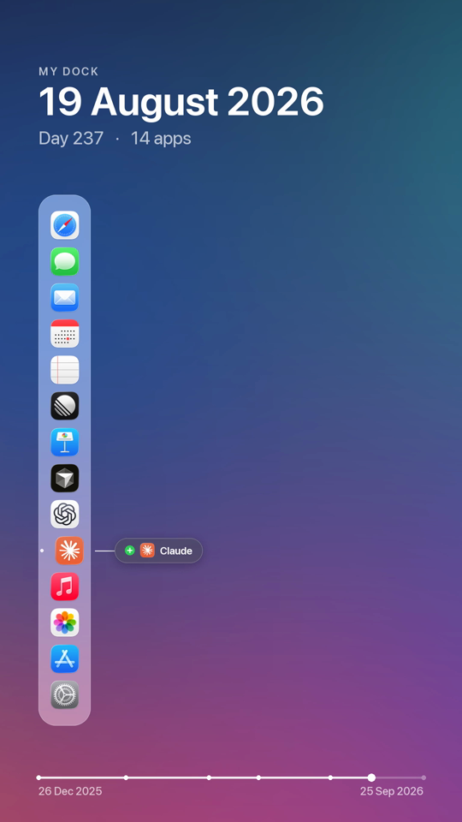Open the App Store icon
This screenshot has height=822, width=462.
point(64,658)
